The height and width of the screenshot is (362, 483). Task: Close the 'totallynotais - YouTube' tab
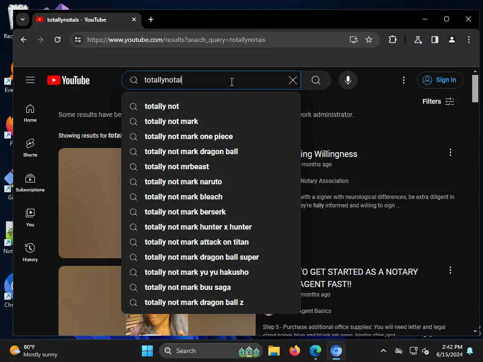pyautogui.click(x=133, y=19)
